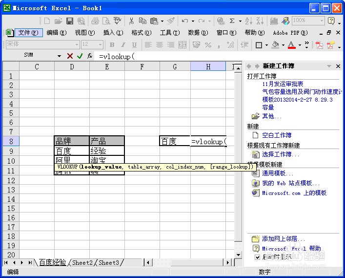Click the Insert Hyperlink globe icon
This screenshot has width=345, height=278.
point(221,21)
